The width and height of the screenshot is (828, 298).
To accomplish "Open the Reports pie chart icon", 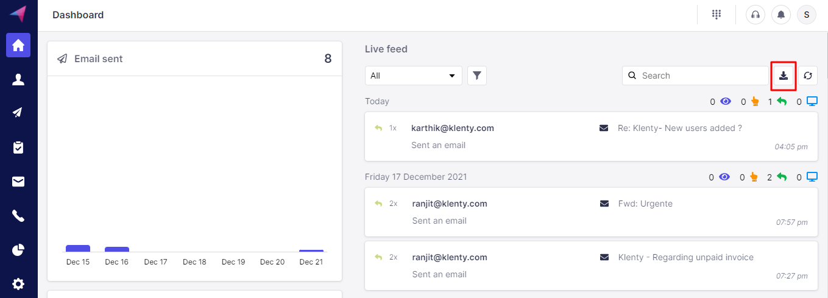I will click(18, 250).
